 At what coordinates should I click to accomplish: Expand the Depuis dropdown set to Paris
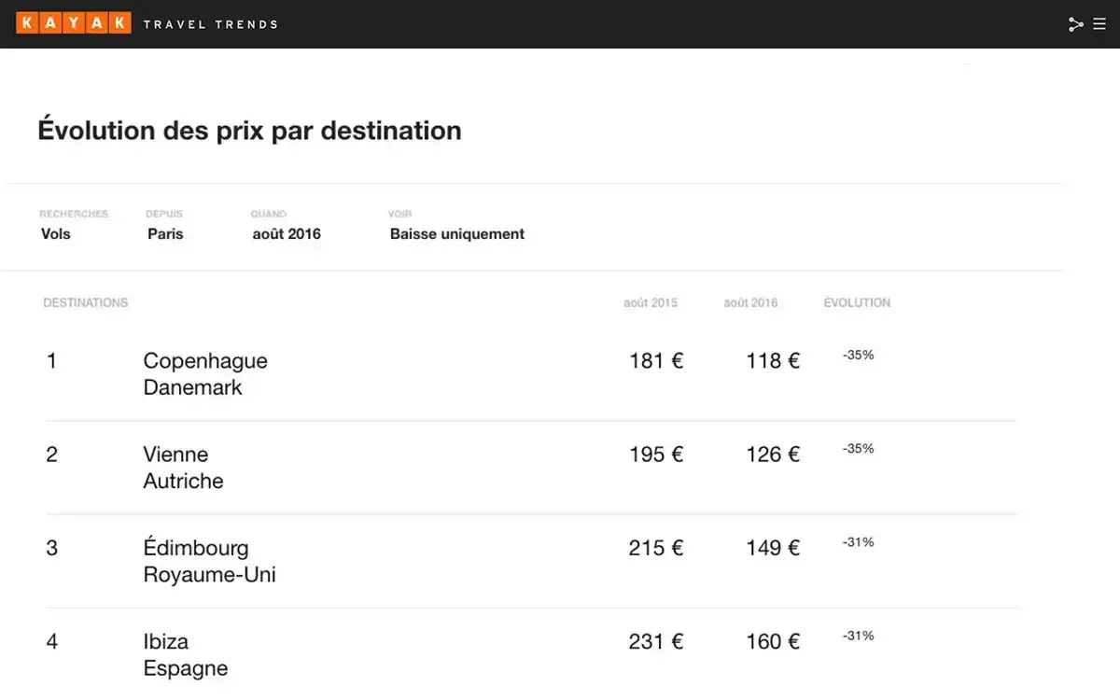coord(165,234)
